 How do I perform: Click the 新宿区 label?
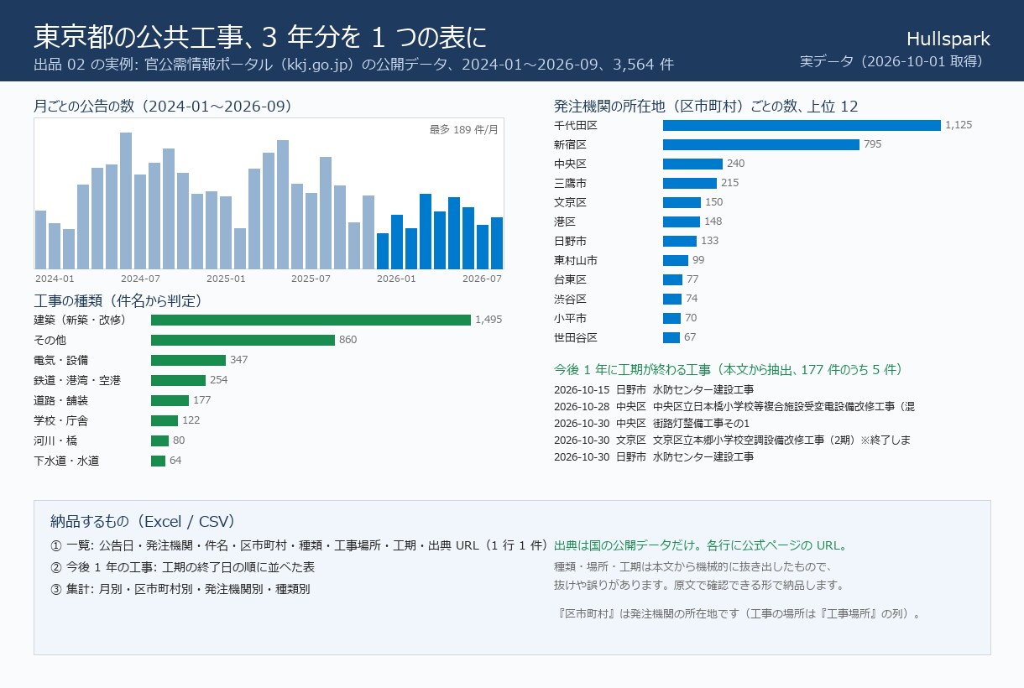click(x=571, y=144)
